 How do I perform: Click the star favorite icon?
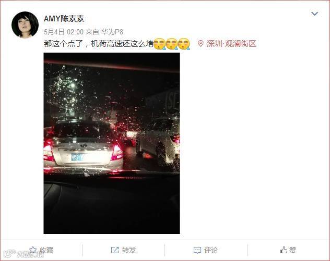pos(33,250)
